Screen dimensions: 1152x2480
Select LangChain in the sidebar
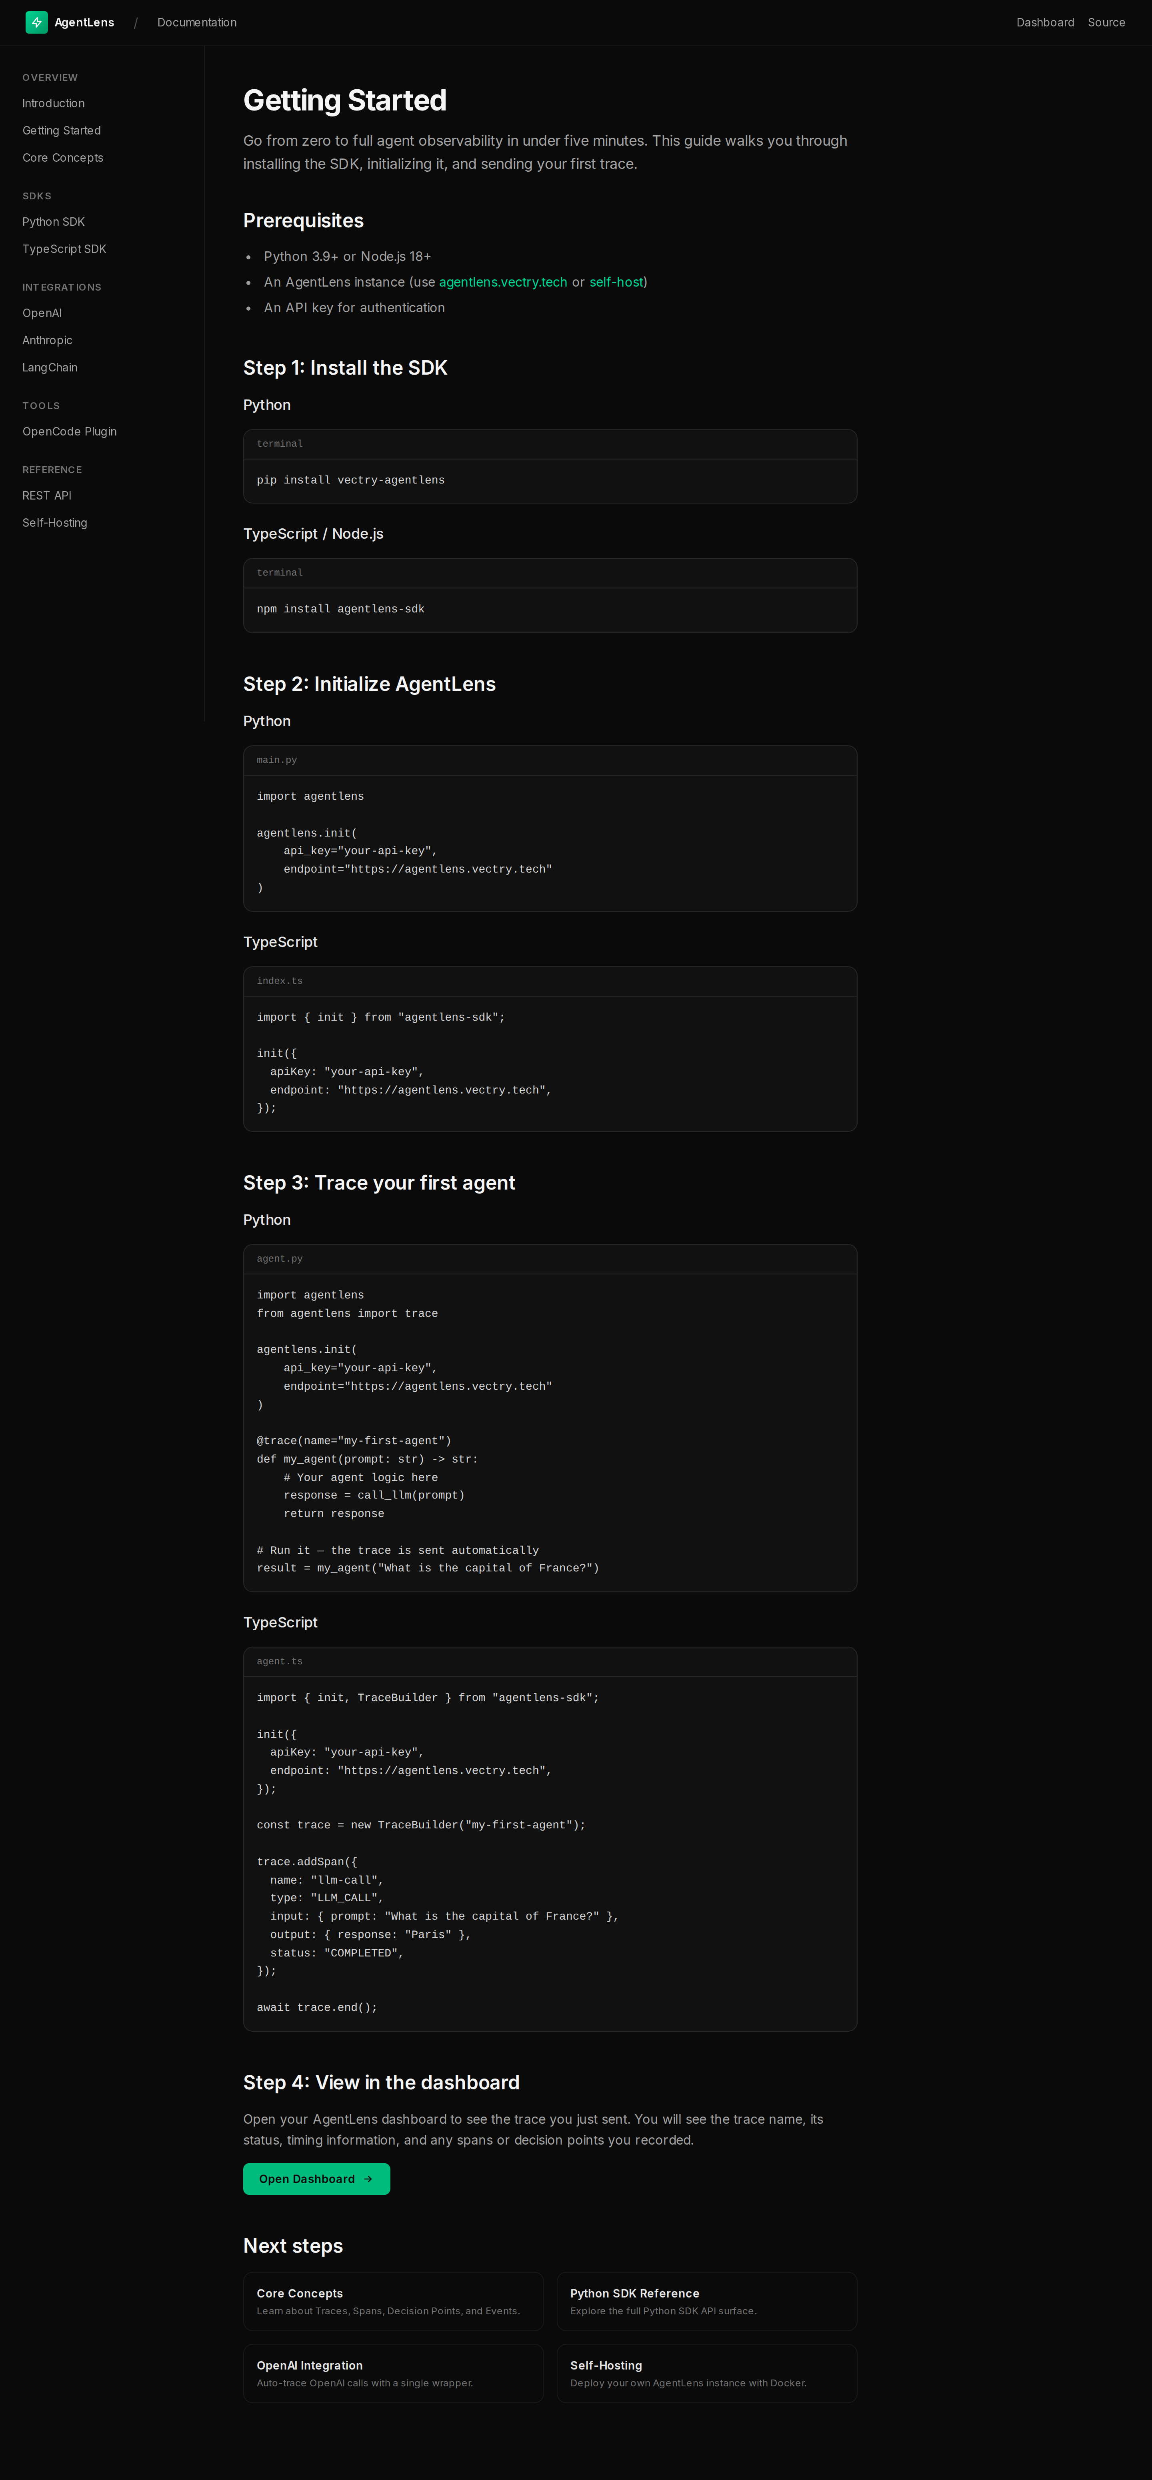click(x=50, y=368)
